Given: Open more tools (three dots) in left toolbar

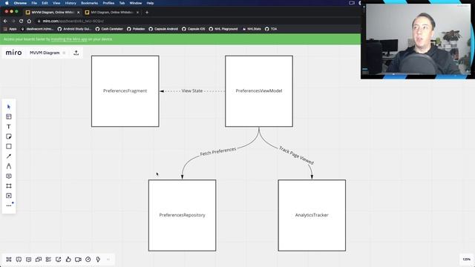Looking at the screenshot, I should [x=8, y=205].
